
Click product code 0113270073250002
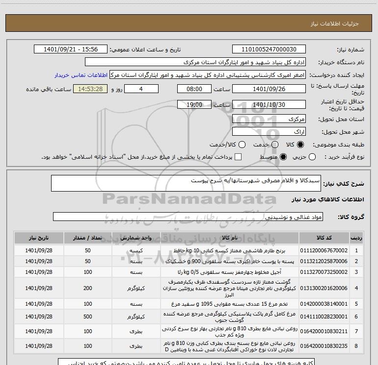pyautogui.click(x=324, y=272)
